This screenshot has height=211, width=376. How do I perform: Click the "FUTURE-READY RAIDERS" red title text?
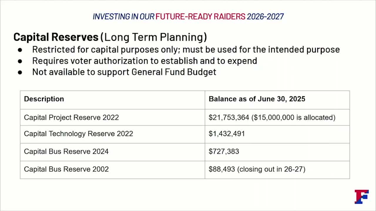tap(200, 17)
